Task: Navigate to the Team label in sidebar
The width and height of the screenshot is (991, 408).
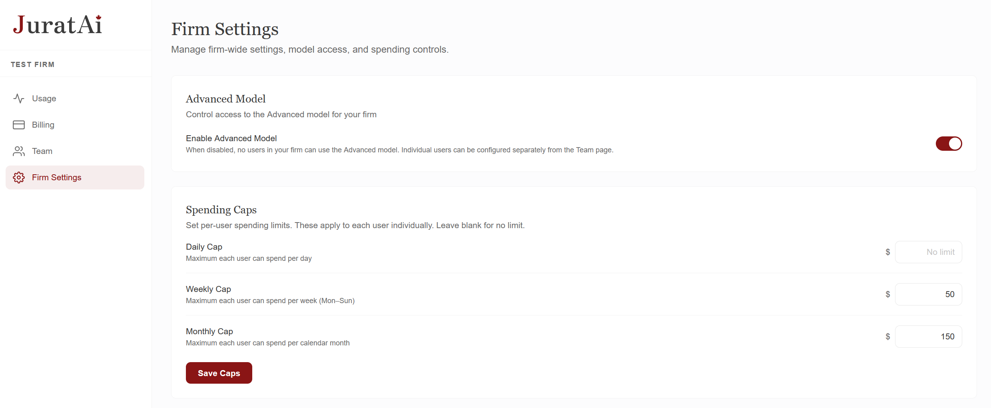Action: [42, 151]
